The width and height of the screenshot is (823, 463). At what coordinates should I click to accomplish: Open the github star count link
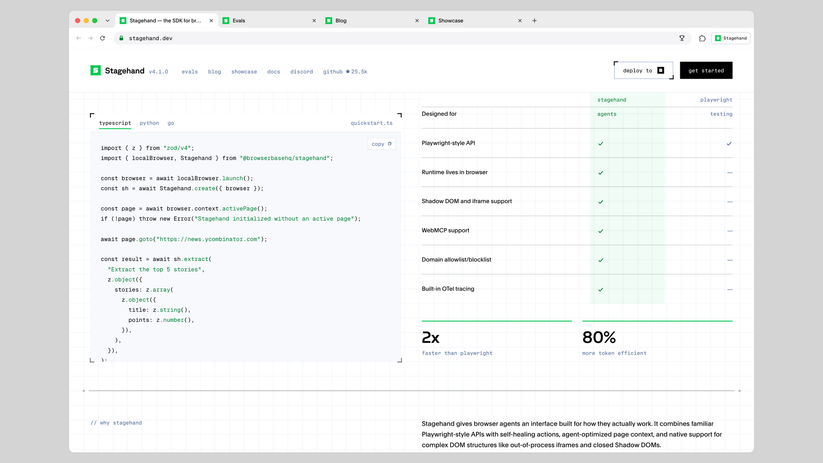pos(345,72)
